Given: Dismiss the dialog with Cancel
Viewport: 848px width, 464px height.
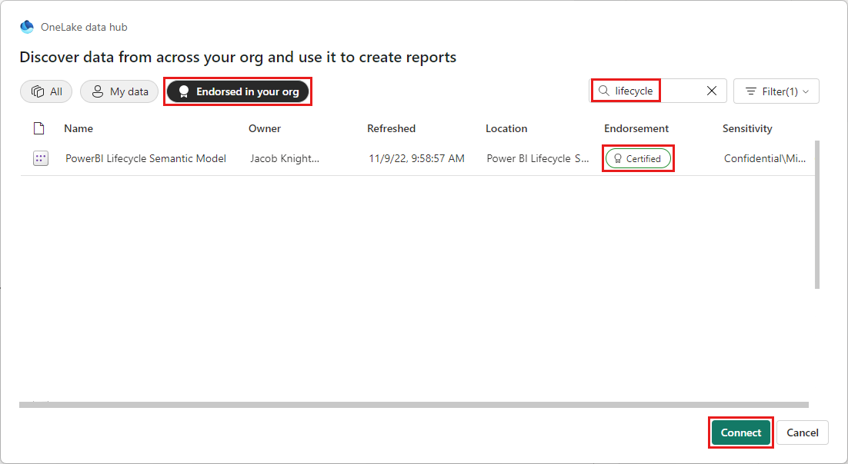Looking at the screenshot, I should [x=802, y=432].
